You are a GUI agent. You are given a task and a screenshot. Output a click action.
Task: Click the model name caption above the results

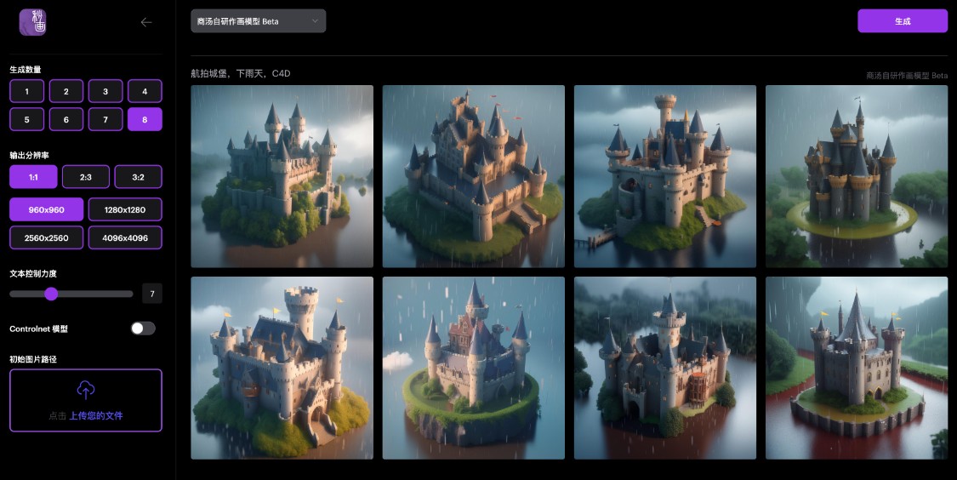click(907, 76)
